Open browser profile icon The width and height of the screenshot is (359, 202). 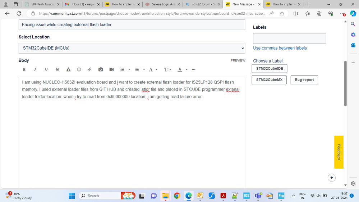point(6,4)
